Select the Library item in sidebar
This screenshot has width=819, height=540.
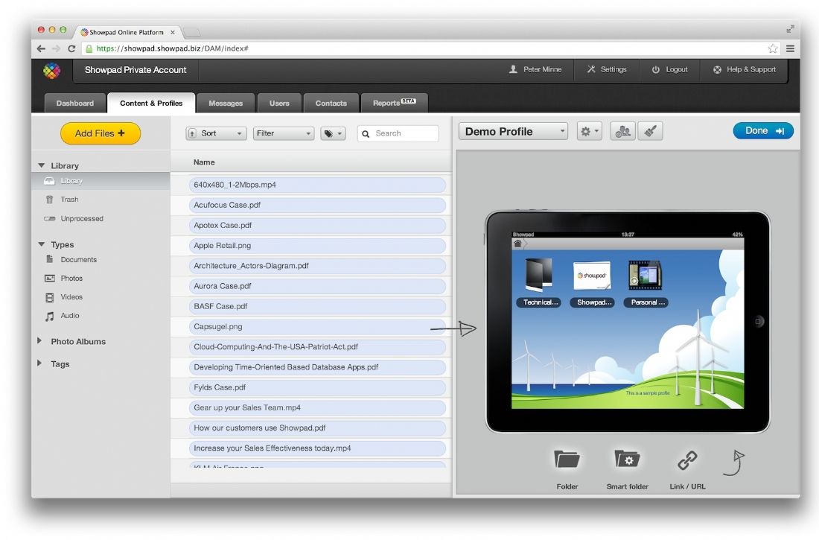pyautogui.click(x=101, y=181)
